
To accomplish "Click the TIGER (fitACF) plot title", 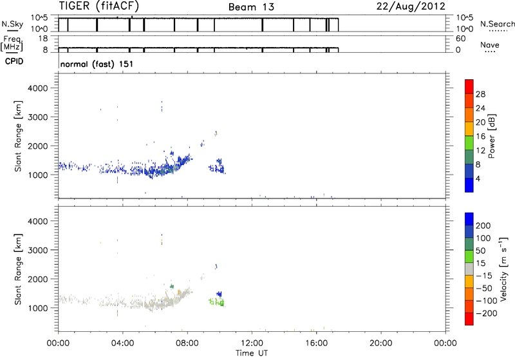I will 99,6.
